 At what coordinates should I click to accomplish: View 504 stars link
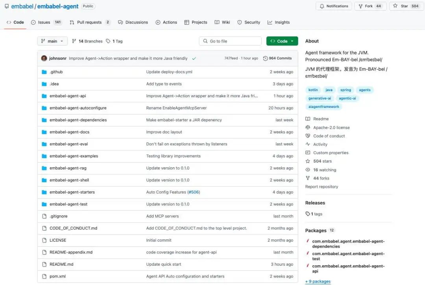pos(319,161)
